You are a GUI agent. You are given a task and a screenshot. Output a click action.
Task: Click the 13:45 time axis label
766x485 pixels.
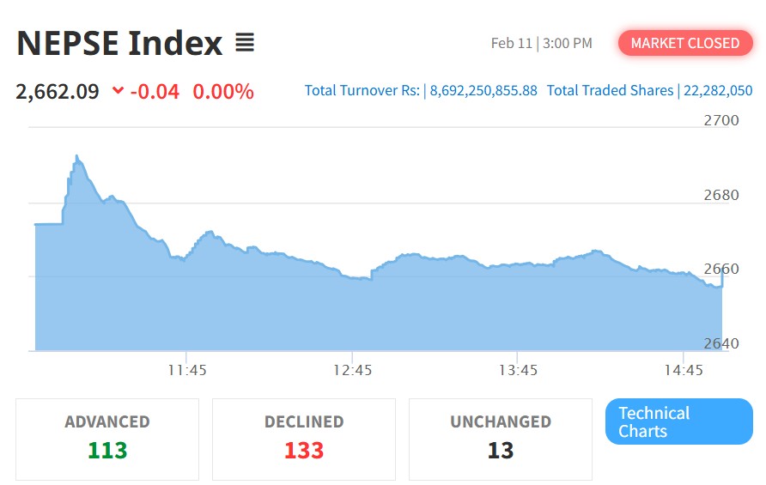pos(518,370)
